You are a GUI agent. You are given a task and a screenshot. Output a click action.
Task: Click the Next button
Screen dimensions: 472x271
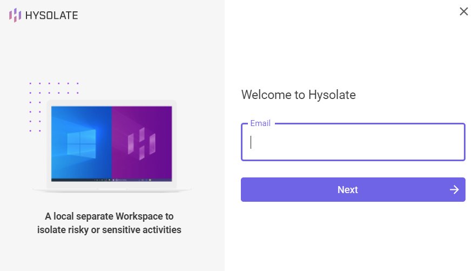point(353,190)
